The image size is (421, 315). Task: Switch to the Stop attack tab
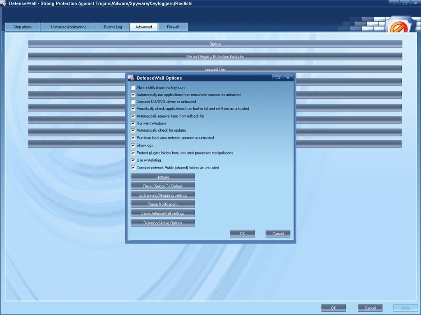pos(23,27)
